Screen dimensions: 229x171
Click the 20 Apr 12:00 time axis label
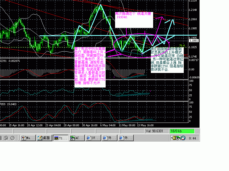35,125
